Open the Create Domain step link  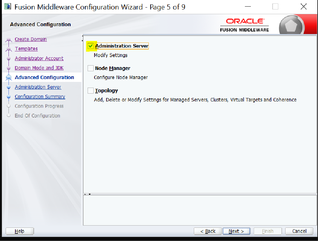point(31,39)
